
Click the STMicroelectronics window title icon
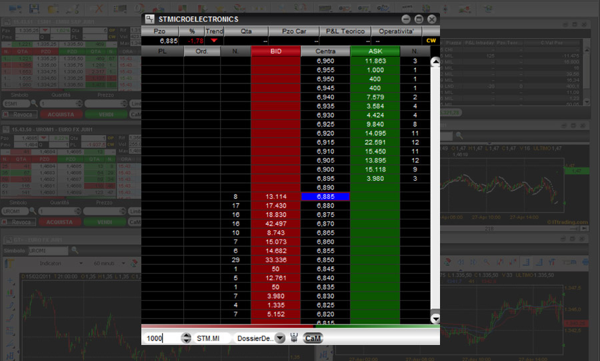coord(149,19)
